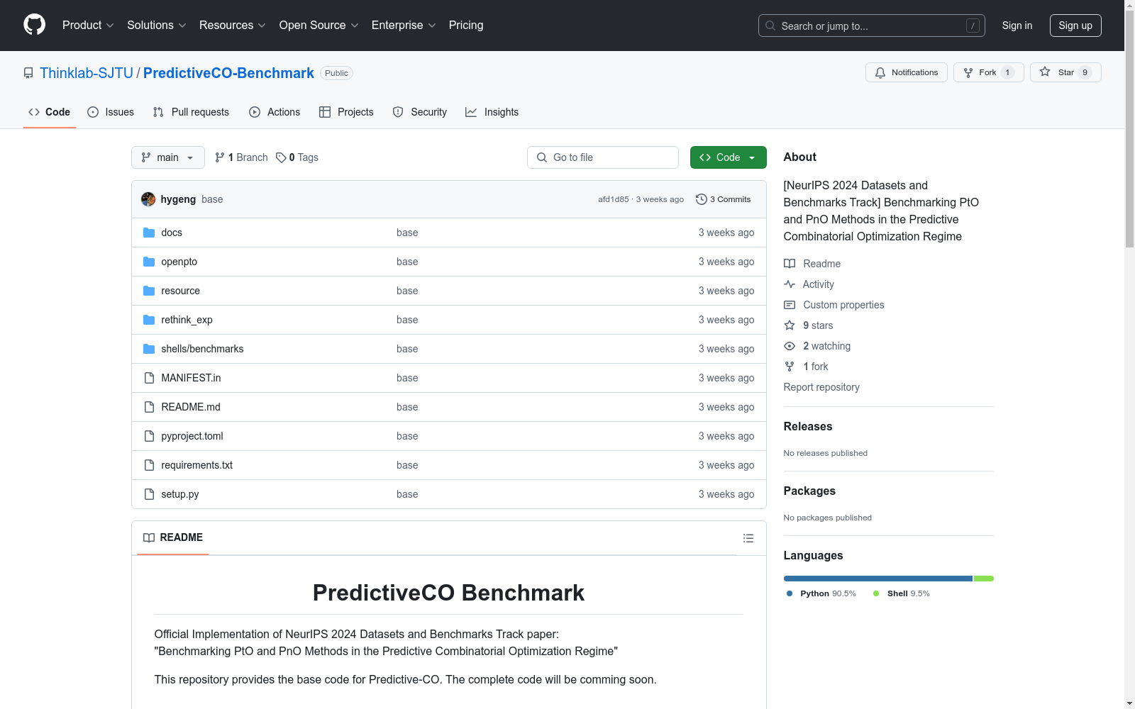Switch to the Code tab
Screen dimensions: 1135x709
pyautogui.click(x=50, y=112)
